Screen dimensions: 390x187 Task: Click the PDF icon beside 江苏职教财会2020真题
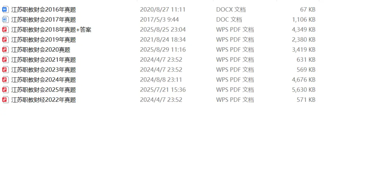[x=5, y=50]
